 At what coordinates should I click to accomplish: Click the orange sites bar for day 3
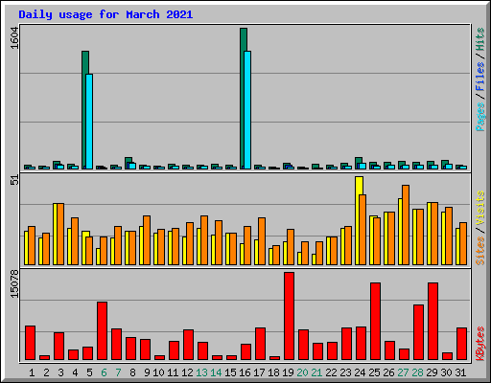tap(60, 234)
